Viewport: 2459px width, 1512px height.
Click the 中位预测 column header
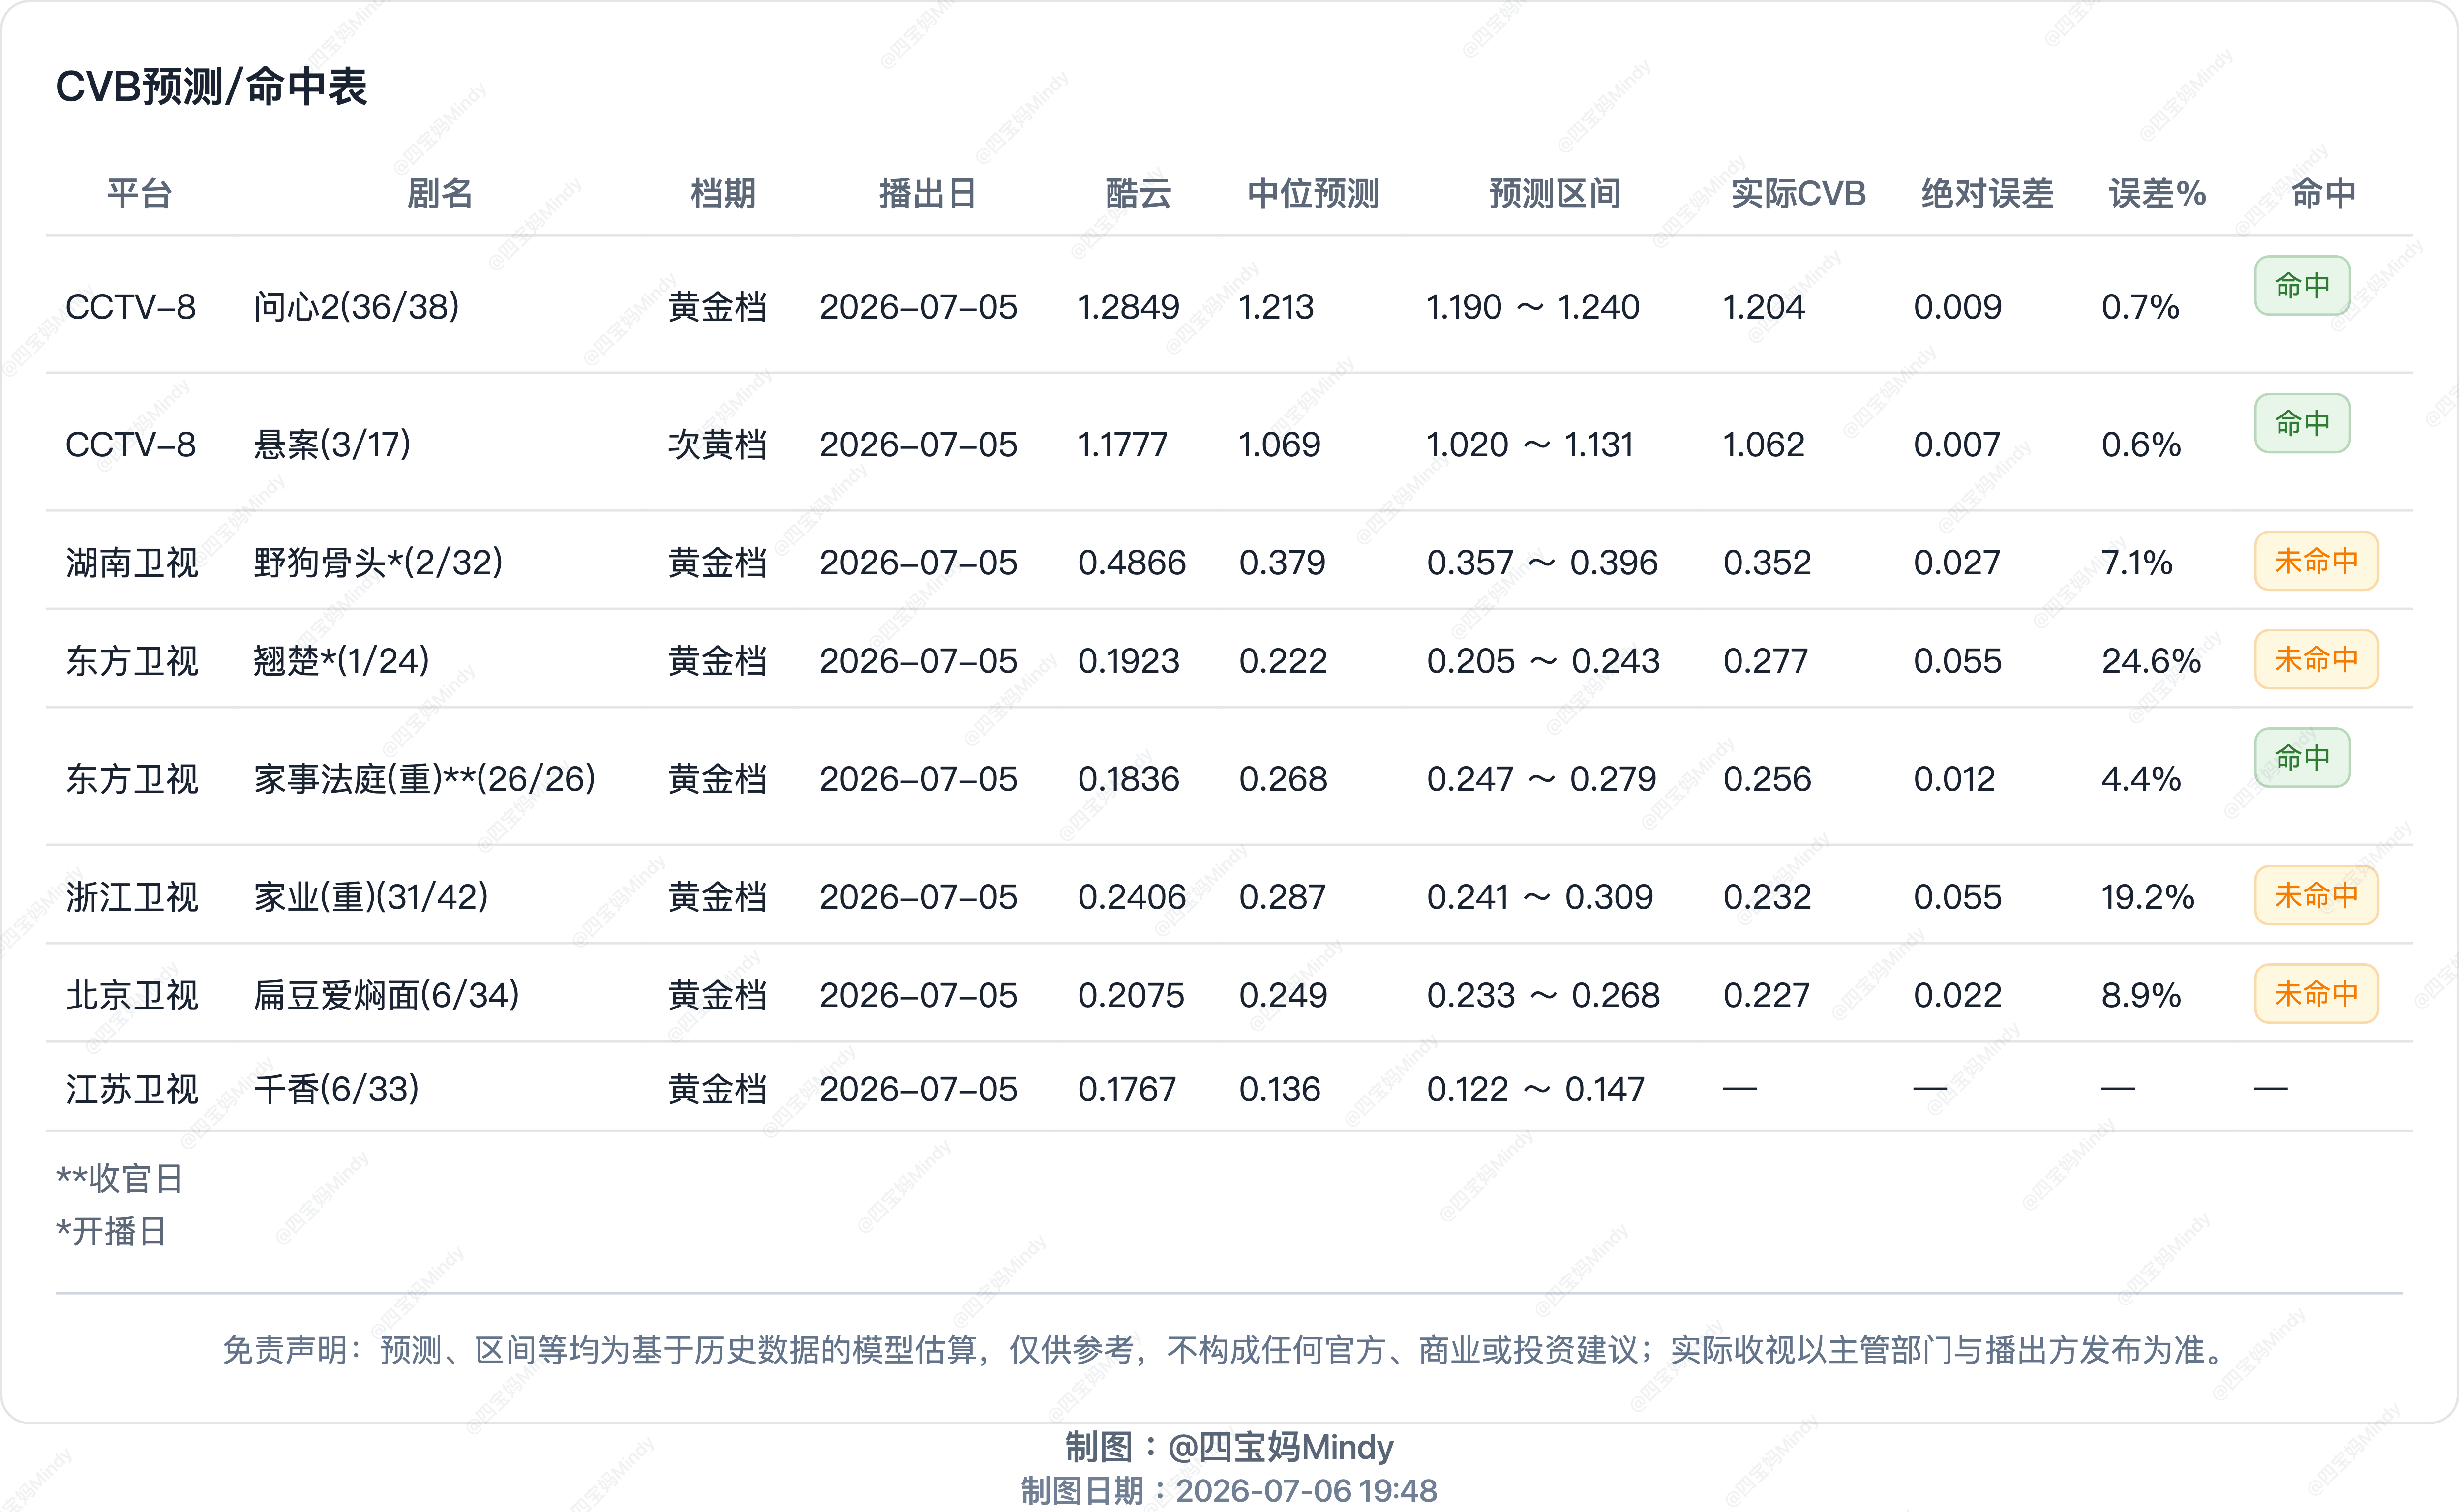(x=1313, y=193)
